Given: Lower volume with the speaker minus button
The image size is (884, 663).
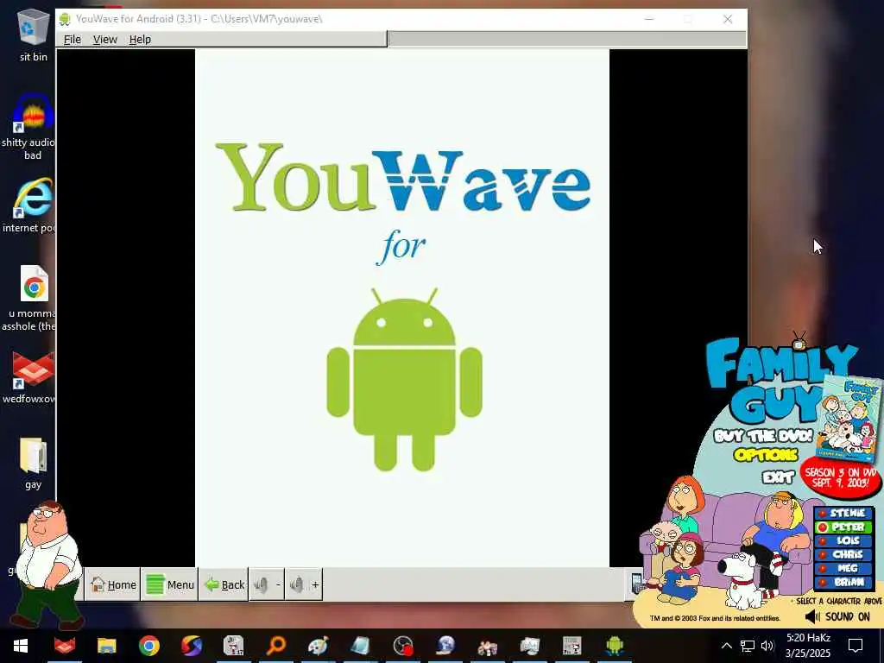Looking at the screenshot, I should (x=267, y=584).
